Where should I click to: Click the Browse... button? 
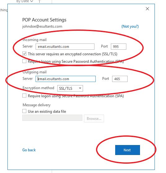coord(94,119)
